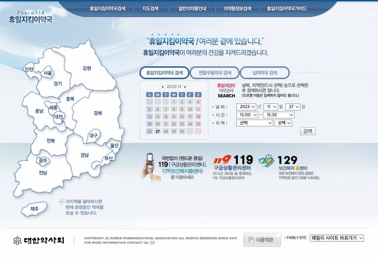Open 의약품정보검색 menu
The image size is (378, 260).
(x=237, y=9)
